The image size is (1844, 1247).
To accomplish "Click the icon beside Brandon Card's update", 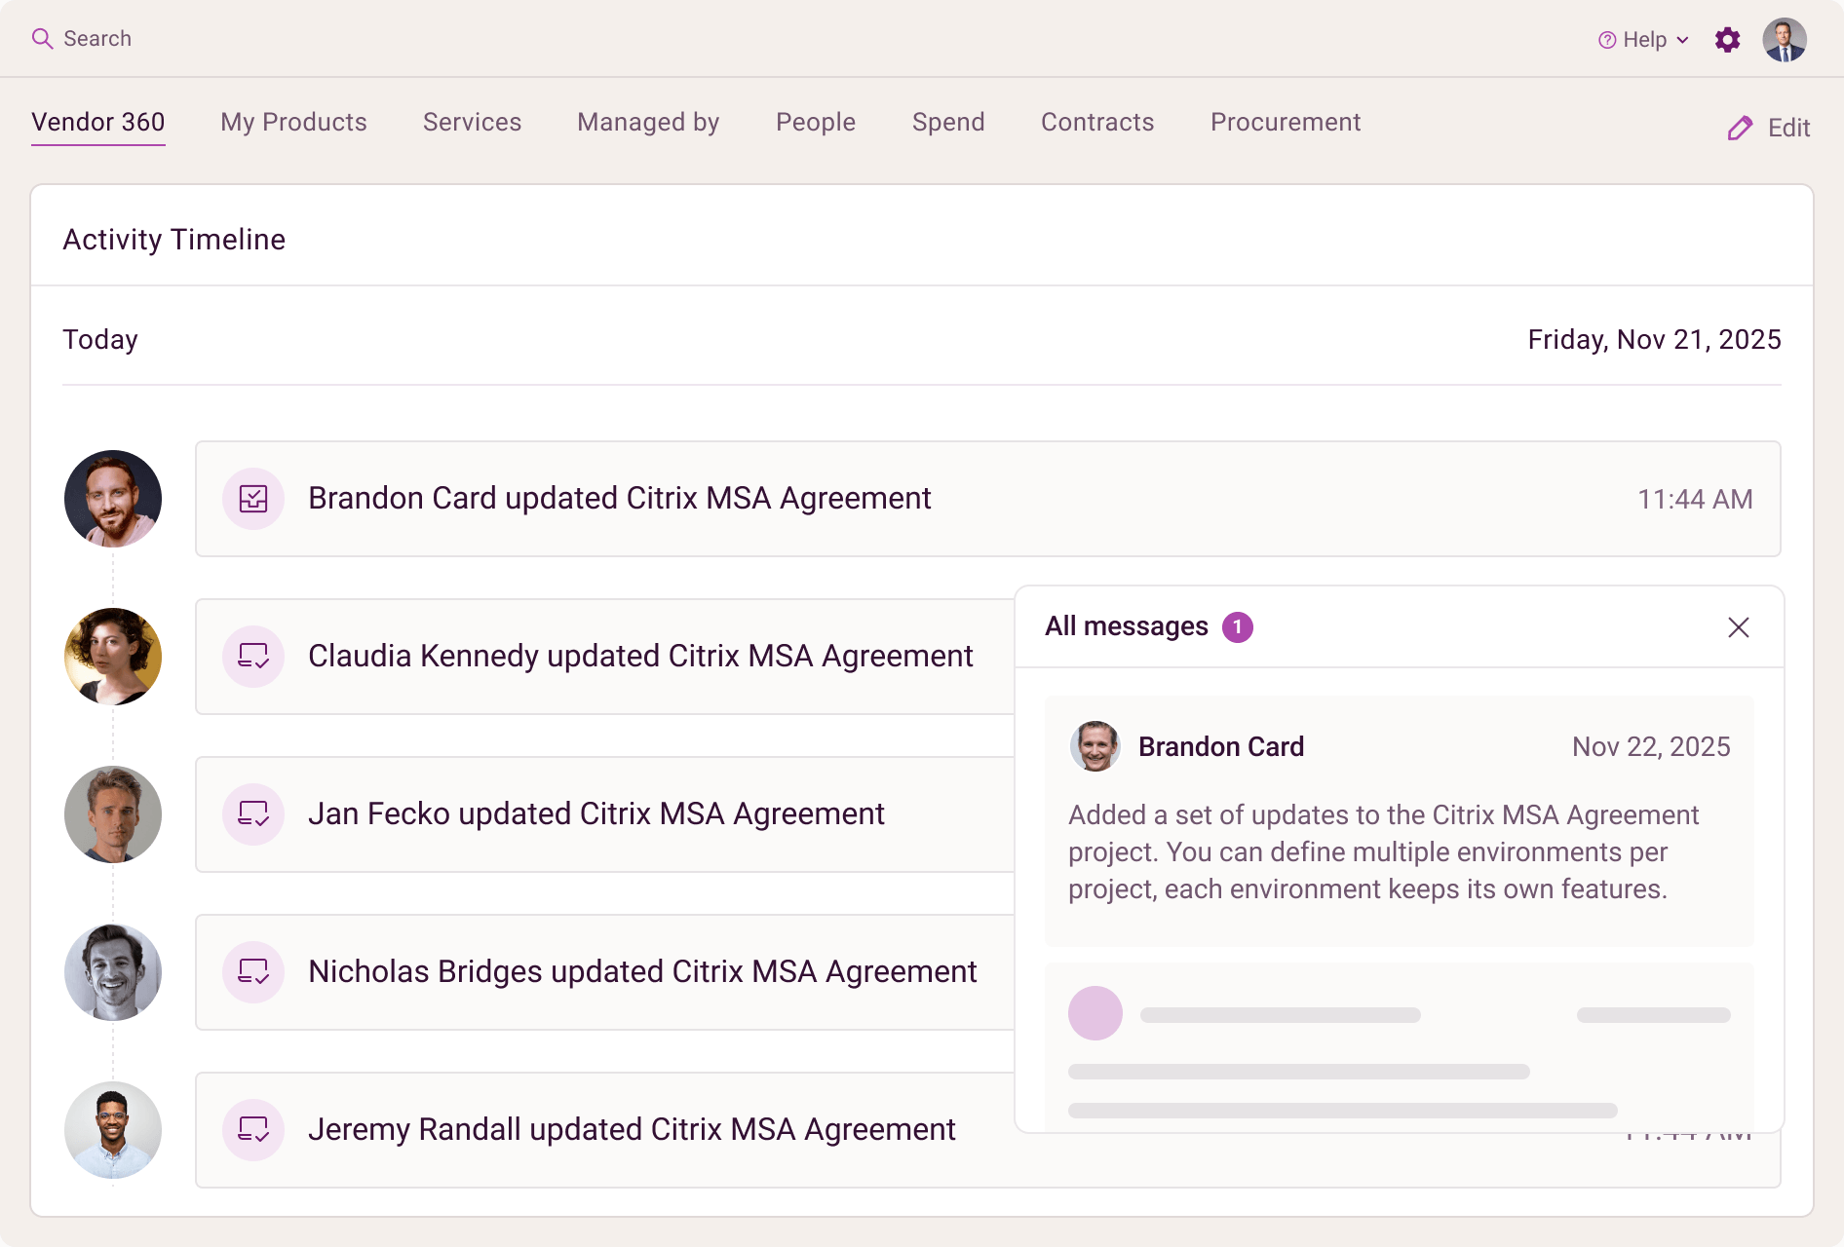I will [253, 499].
